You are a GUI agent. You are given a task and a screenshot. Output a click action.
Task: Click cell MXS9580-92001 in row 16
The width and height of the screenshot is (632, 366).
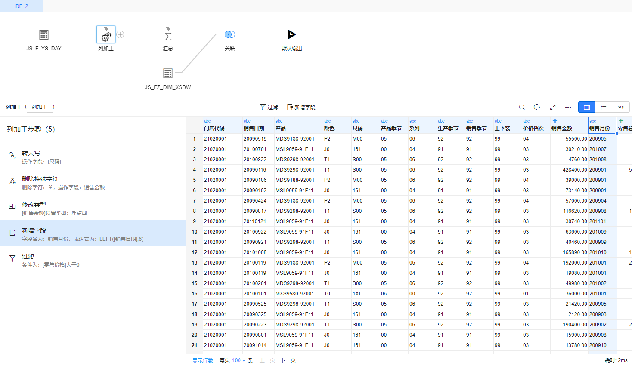tap(299, 294)
